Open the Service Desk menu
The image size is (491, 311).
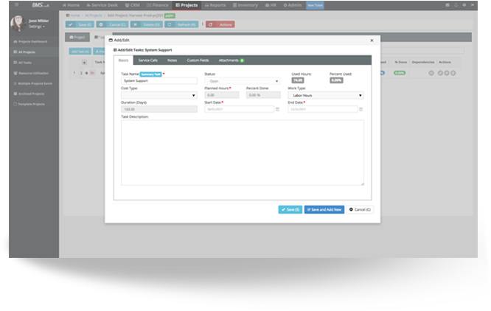[102, 5]
